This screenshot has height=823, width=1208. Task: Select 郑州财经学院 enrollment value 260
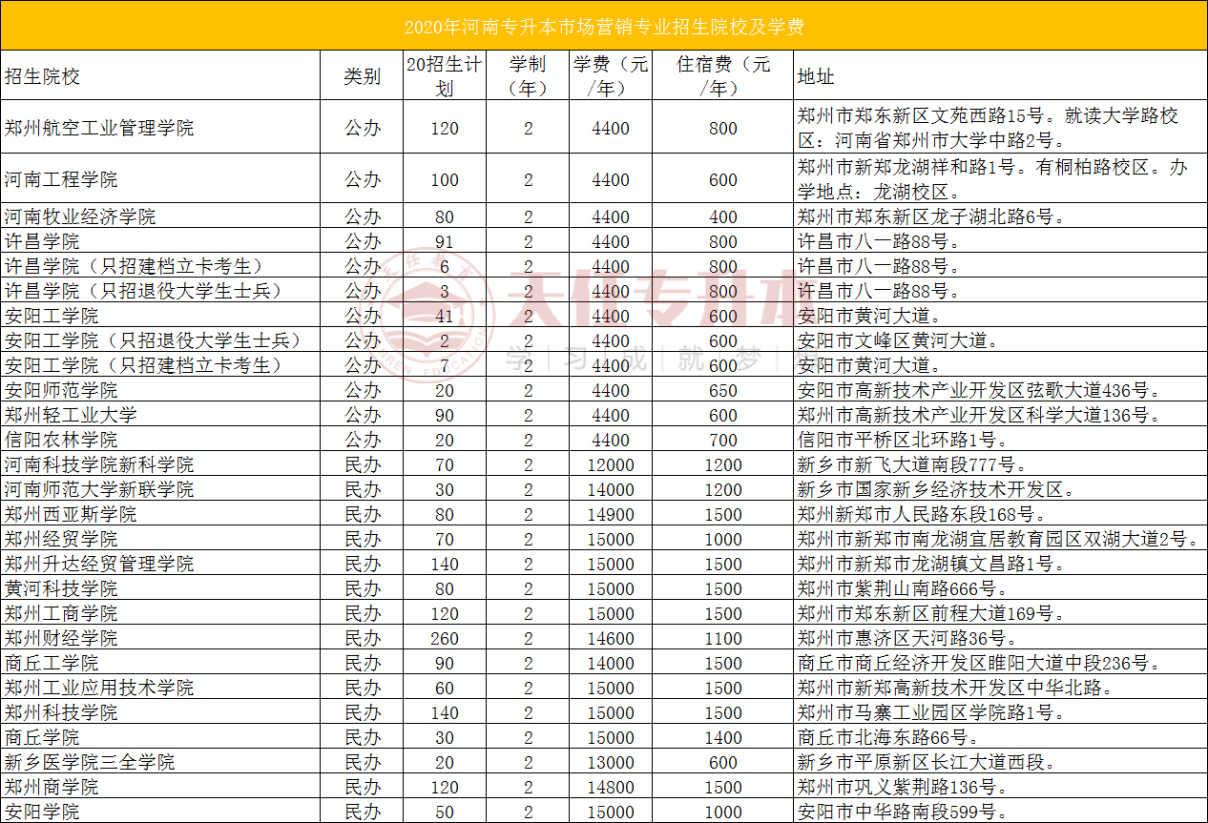[444, 638]
